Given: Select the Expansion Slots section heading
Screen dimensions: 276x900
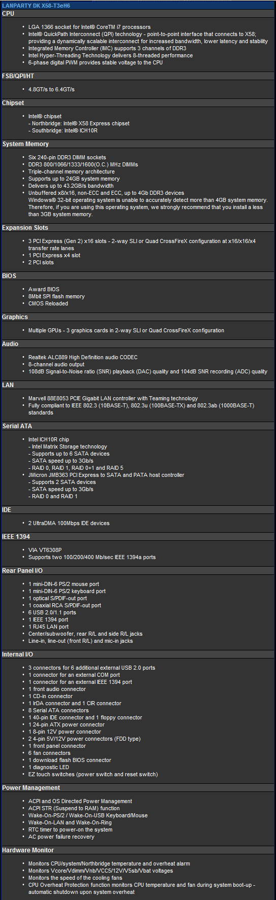Looking at the screenshot, I should (x=25, y=228).
